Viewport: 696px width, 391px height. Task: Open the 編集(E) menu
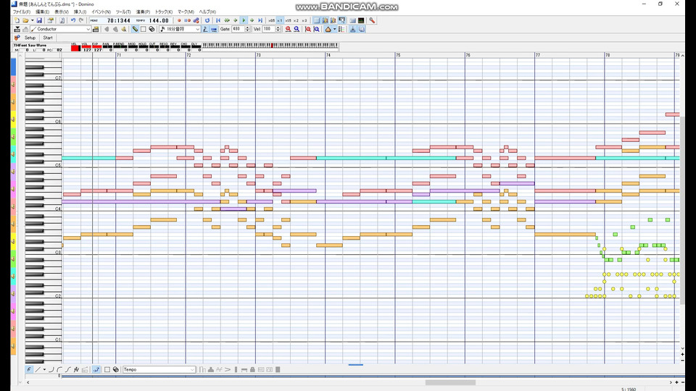click(x=42, y=12)
